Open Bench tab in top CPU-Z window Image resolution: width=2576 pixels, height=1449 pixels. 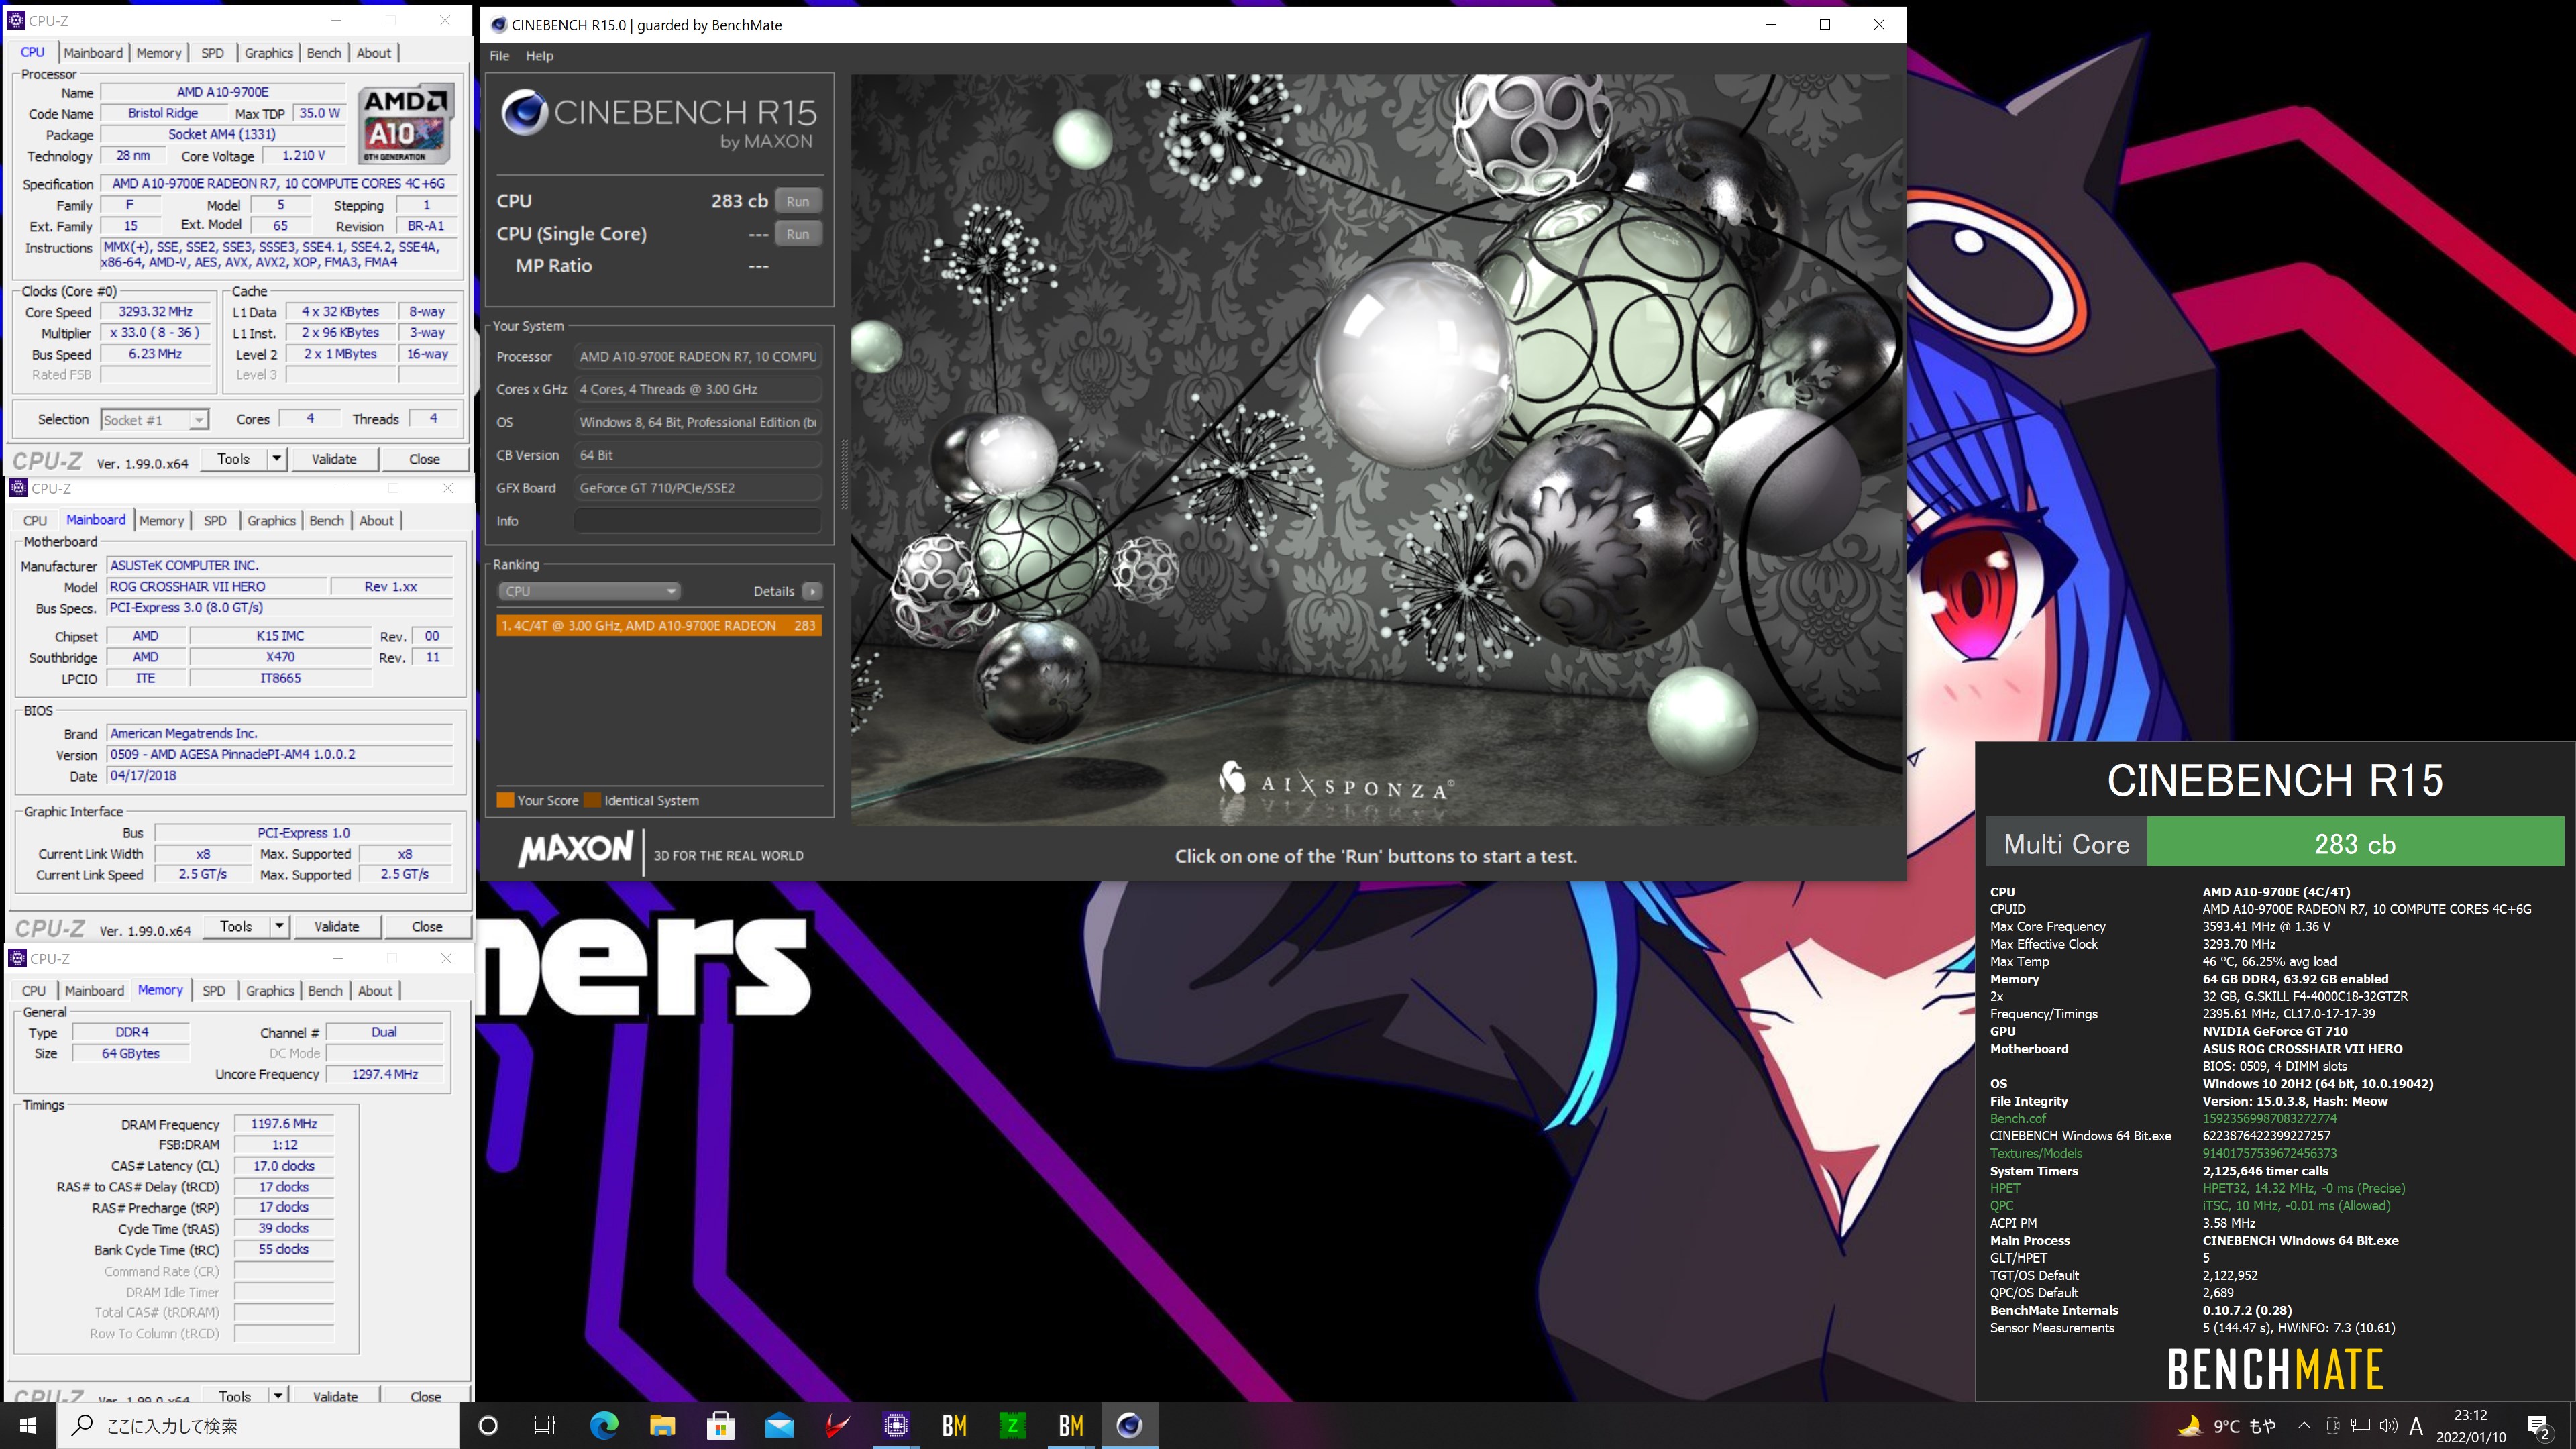(323, 53)
